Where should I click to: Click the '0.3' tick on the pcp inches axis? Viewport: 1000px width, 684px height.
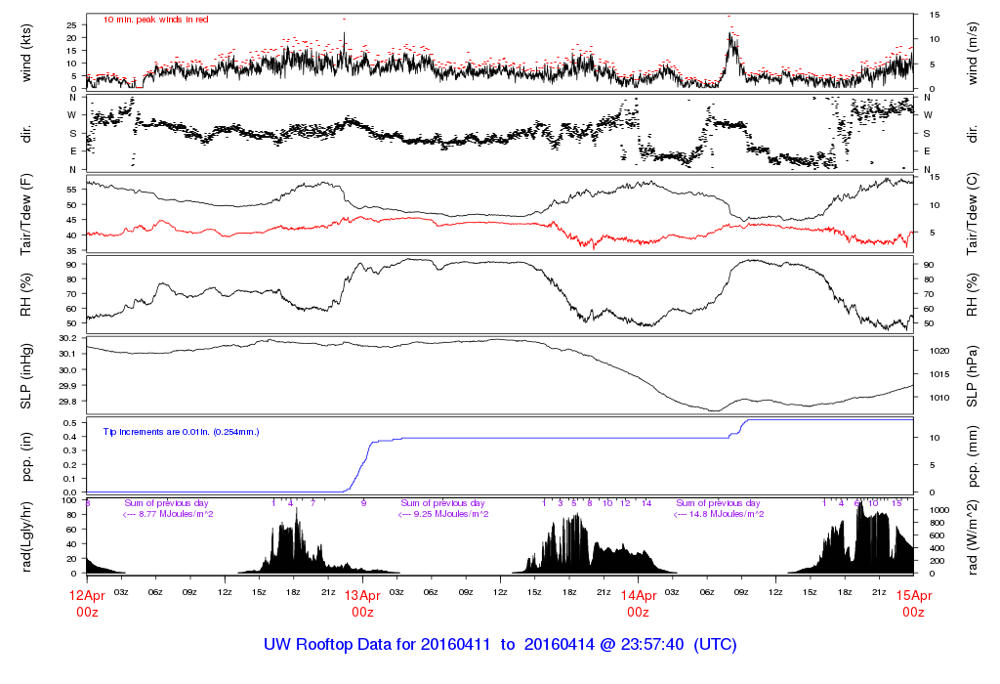pyautogui.click(x=70, y=450)
